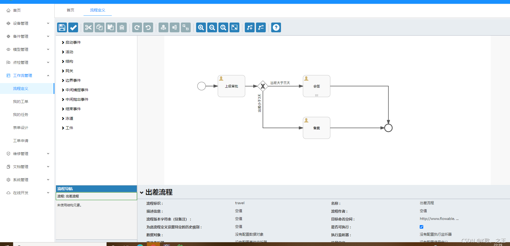Select the 备案 user task
Viewport: 510px width, 246px height.
click(x=317, y=128)
